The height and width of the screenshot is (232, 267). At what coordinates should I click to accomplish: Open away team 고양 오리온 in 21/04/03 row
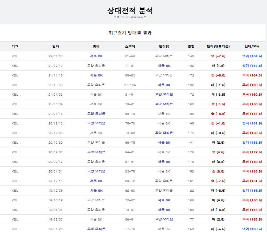164,94
